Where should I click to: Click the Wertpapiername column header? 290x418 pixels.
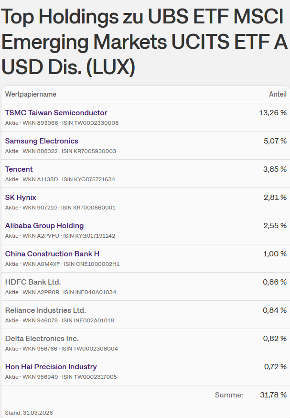[x=31, y=94]
